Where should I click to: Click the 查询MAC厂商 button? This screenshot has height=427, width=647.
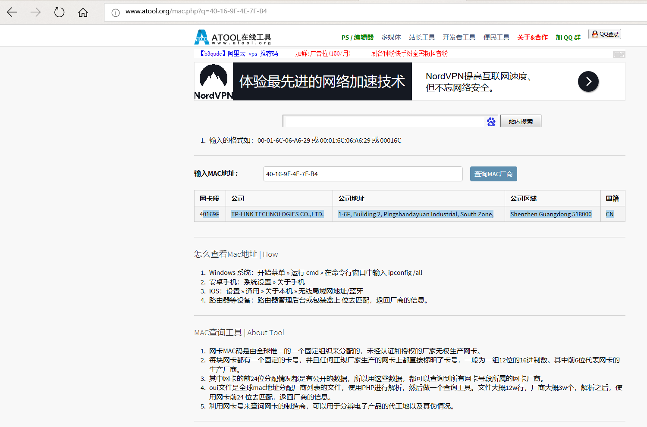click(x=493, y=174)
